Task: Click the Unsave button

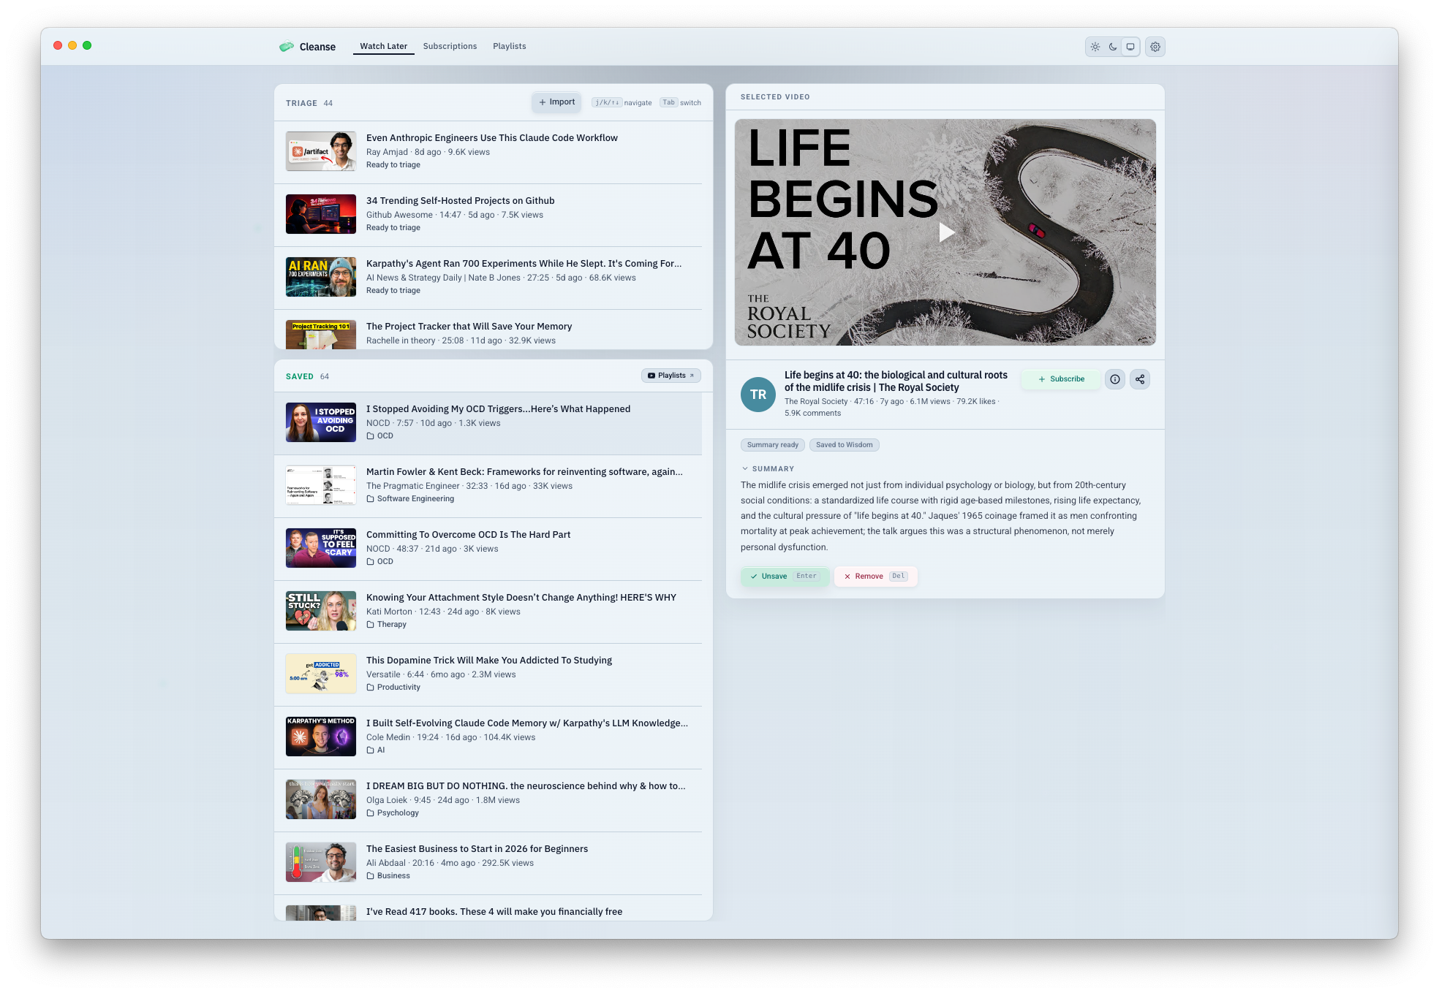Action: click(x=785, y=577)
